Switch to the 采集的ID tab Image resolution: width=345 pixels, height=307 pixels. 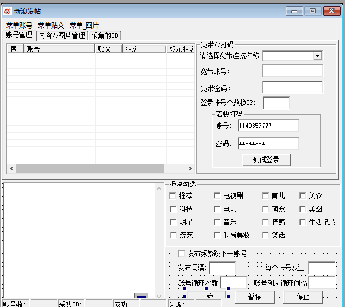pos(105,36)
